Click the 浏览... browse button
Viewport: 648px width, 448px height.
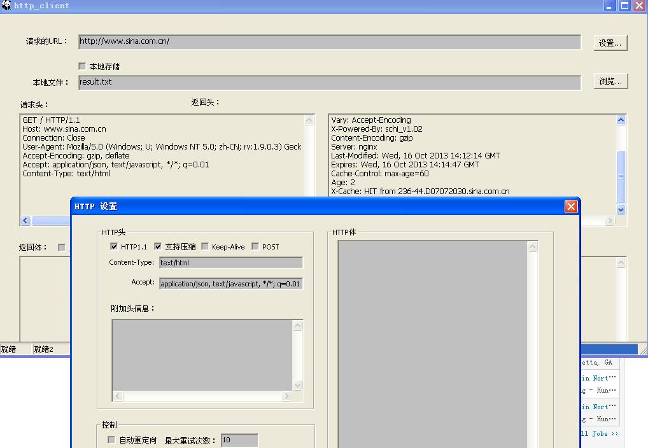pyautogui.click(x=610, y=81)
